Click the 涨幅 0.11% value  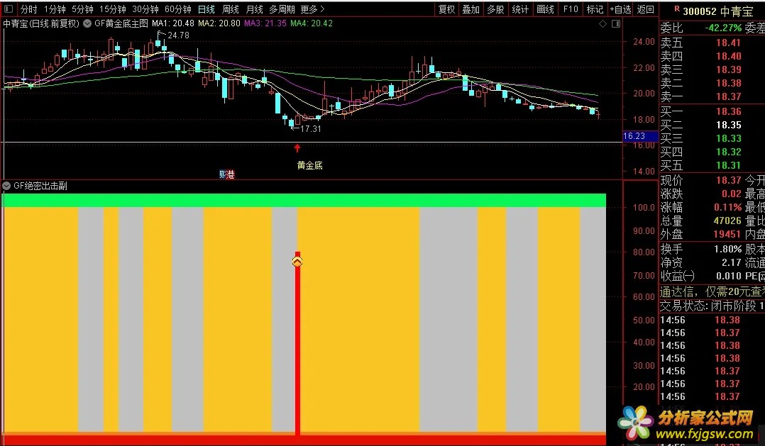click(x=728, y=207)
